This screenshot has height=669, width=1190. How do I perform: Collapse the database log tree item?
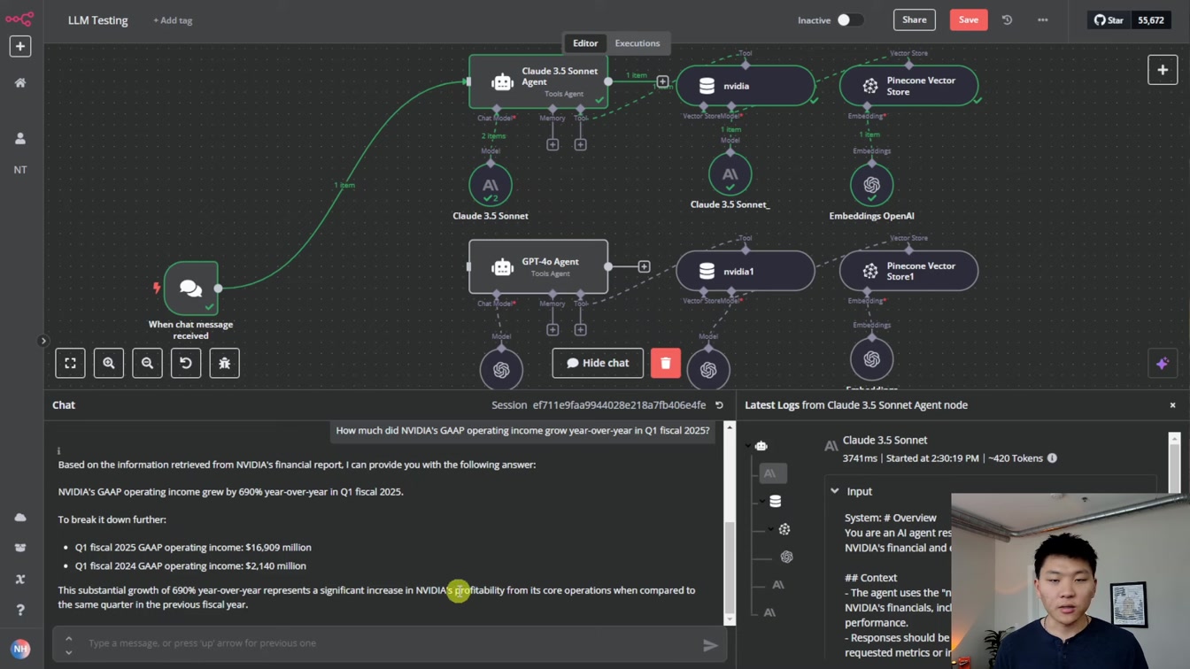click(761, 501)
